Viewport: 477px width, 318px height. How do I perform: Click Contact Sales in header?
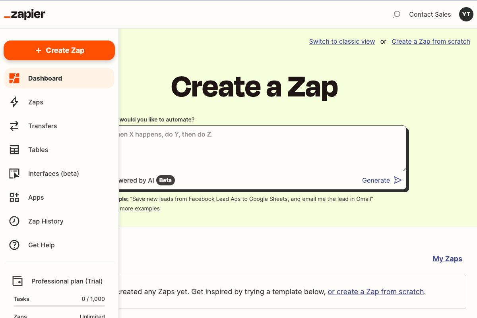pyautogui.click(x=430, y=14)
